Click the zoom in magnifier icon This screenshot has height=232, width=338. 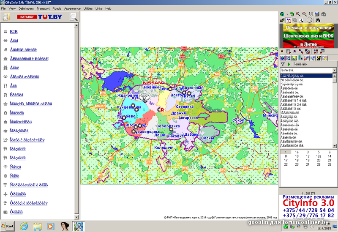coord(298,14)
